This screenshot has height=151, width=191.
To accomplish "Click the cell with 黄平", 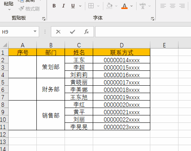I will (79, 112).
